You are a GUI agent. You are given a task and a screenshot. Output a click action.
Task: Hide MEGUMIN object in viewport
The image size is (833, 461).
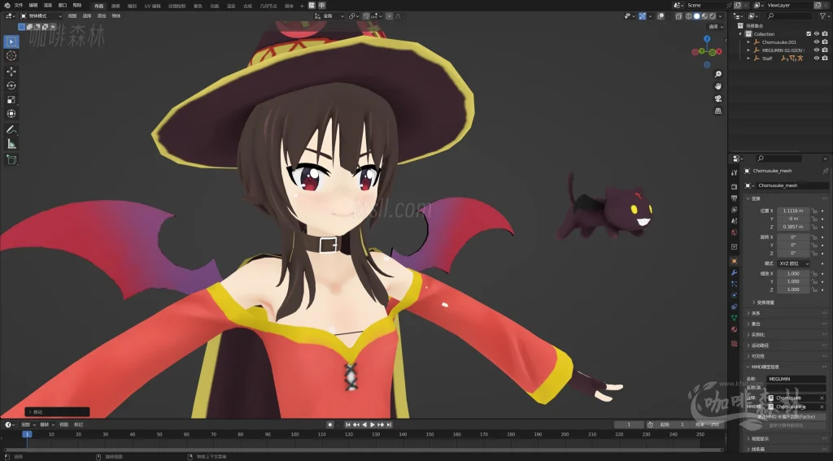(817, 50)
